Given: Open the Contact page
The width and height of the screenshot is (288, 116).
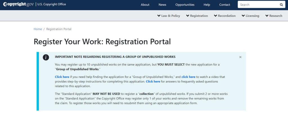Looking at the screenshot, I should coord(225,5).
